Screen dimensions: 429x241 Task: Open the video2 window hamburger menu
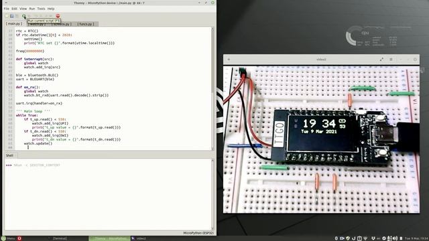coord(391,60)
